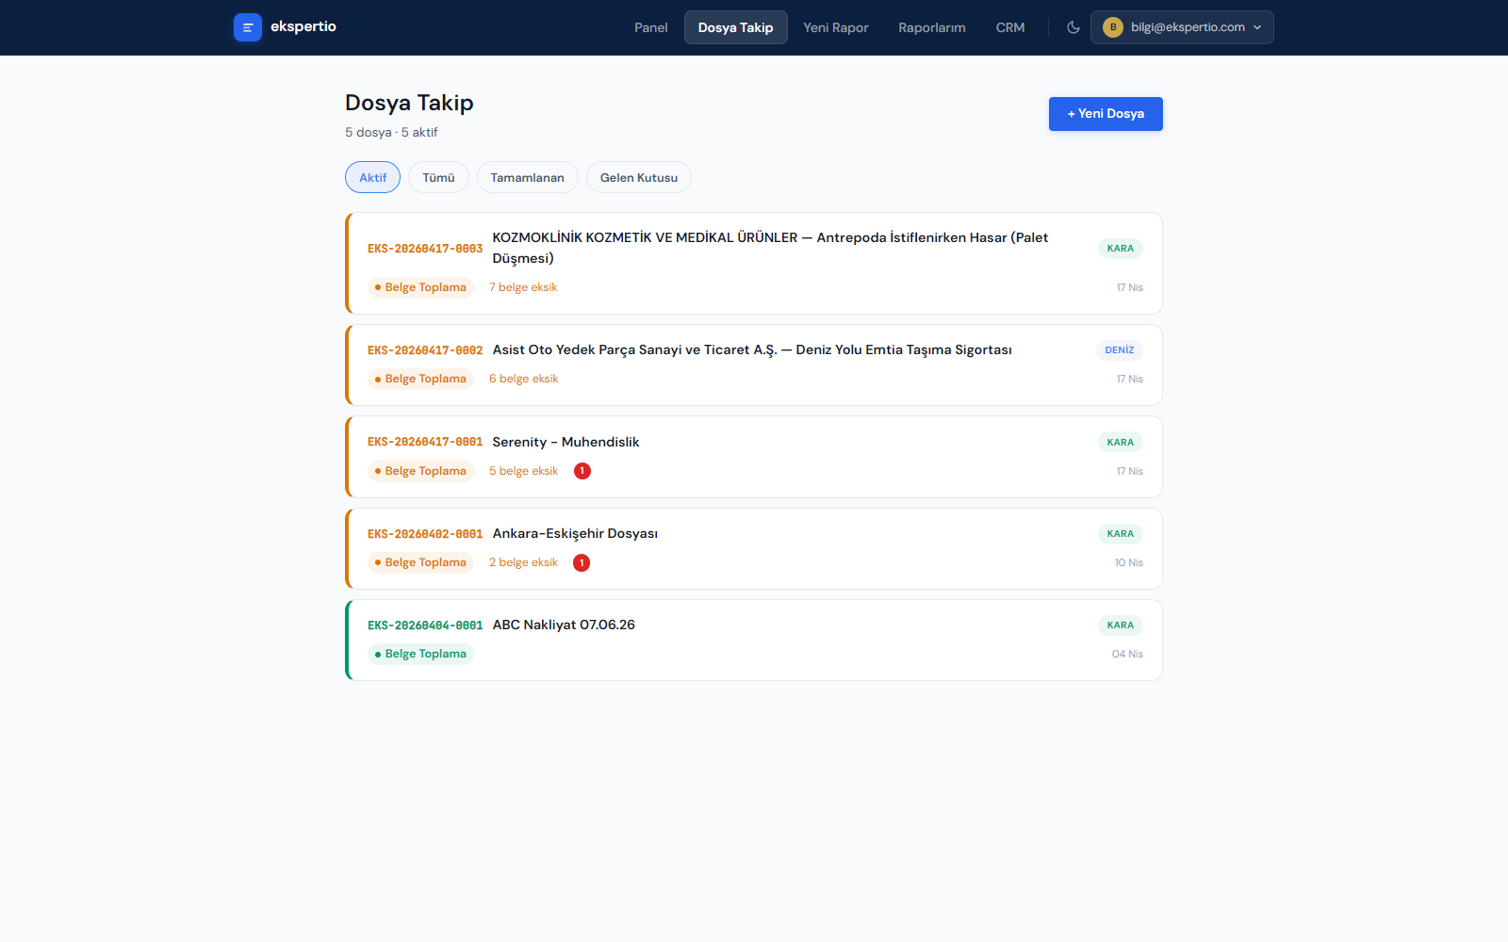
Task: Open the Asist Oto Yedek Parça file
Action: pyautogui.click(x=752, y=349)
